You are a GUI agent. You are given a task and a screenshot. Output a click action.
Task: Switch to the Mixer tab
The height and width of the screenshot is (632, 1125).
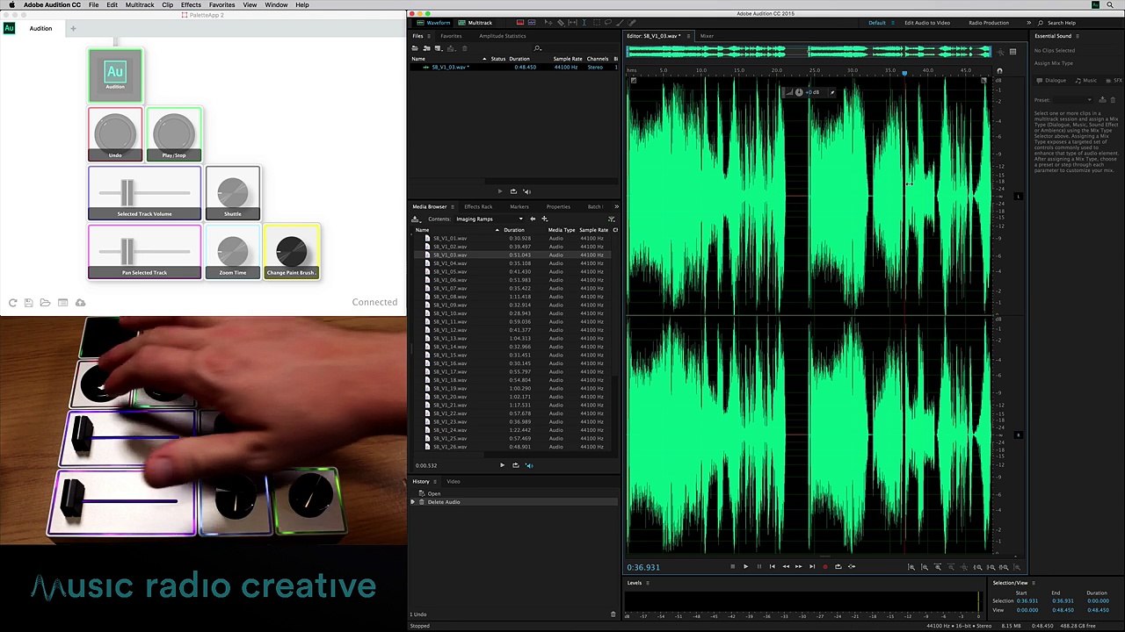(x=707, y=36)
